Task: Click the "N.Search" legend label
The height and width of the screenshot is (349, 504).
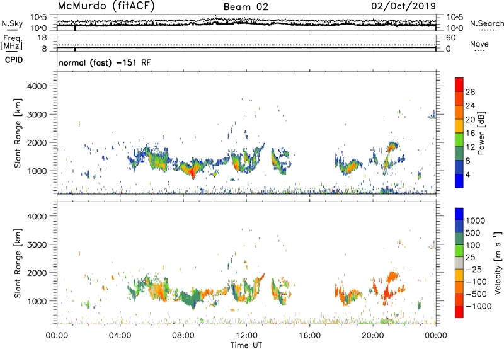Action: click(486, 23)
